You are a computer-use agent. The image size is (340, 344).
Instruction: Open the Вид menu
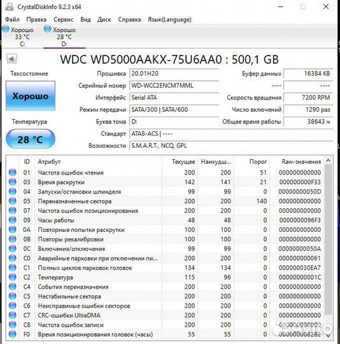85,20
